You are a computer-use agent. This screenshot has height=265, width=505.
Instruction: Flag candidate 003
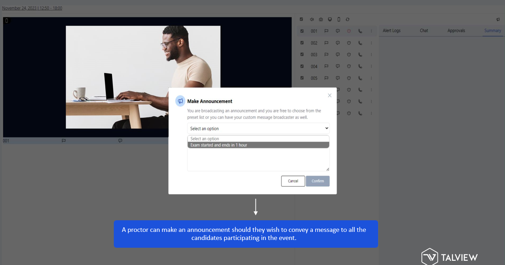326,55
